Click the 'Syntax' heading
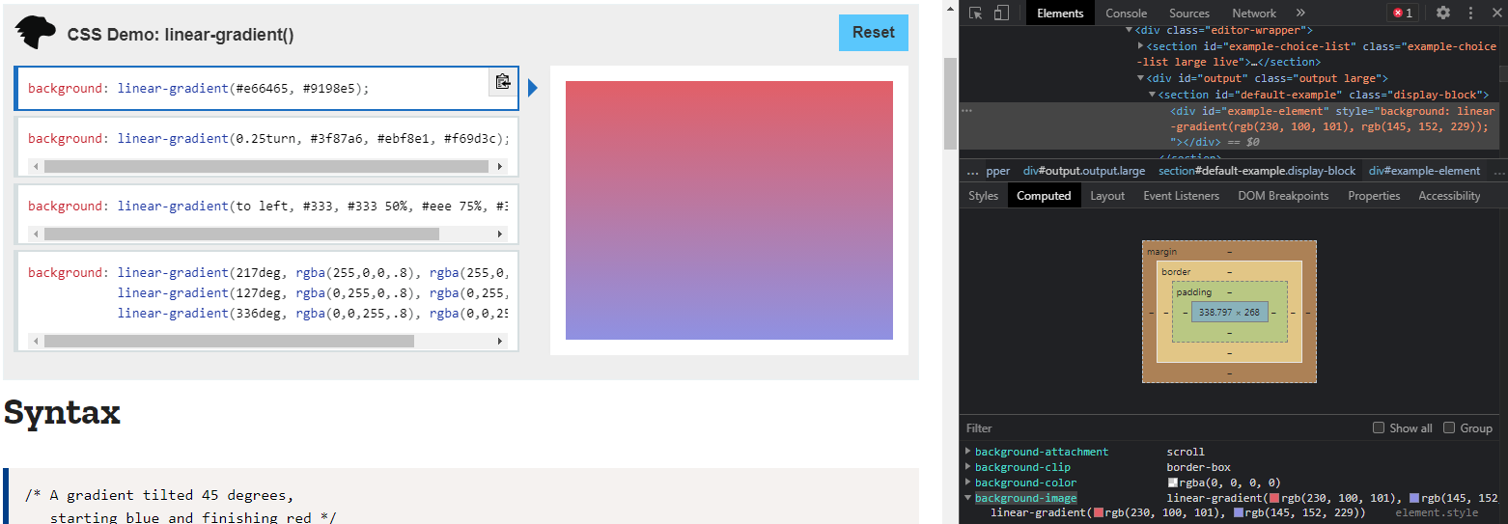The image size is (1508, 524). (62, 412)
